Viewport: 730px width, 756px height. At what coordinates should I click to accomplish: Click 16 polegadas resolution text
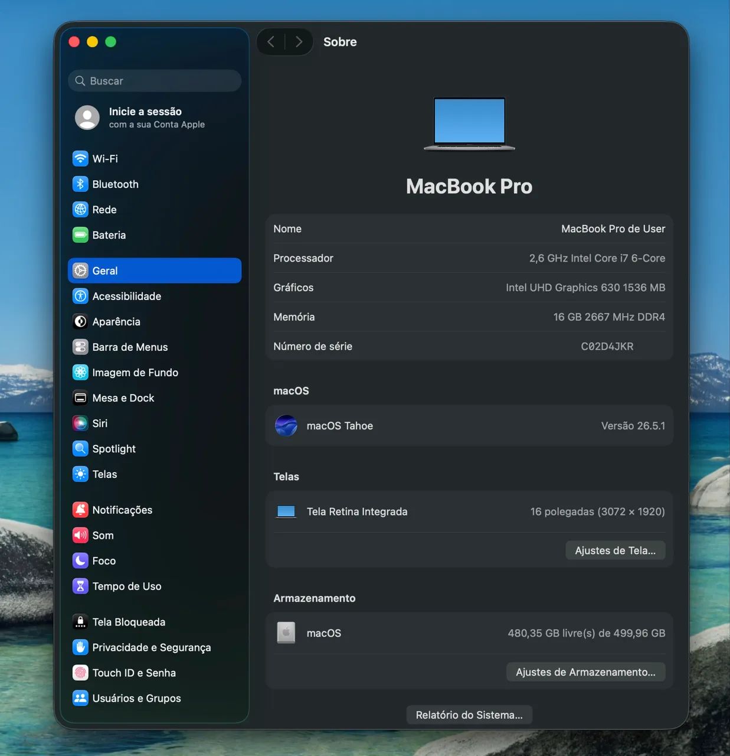(x=597, y=511)
